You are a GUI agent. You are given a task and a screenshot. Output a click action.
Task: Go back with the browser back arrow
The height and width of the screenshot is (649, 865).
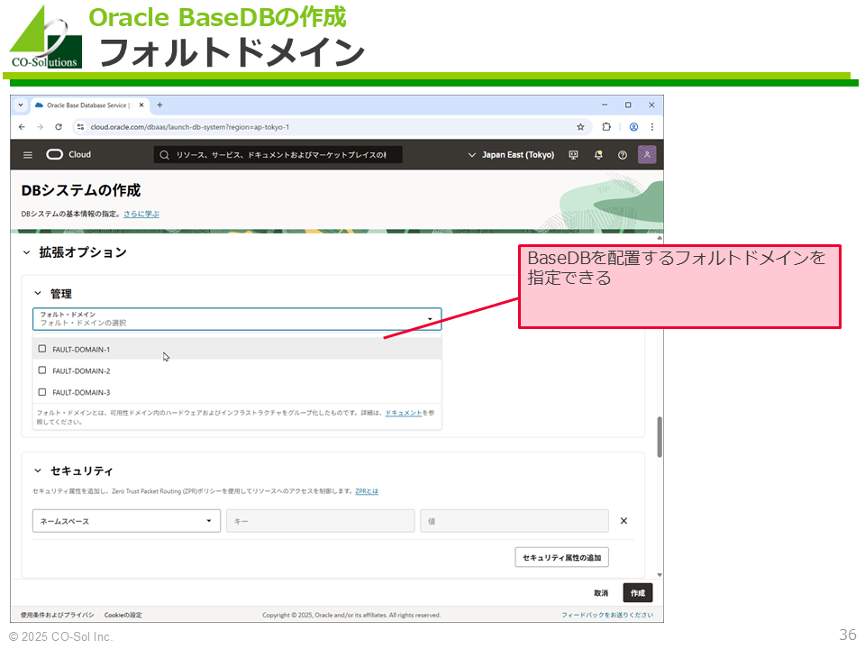pos(22,127)
